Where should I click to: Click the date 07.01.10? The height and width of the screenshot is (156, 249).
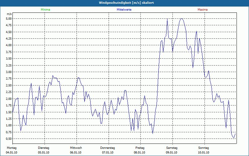108,153
